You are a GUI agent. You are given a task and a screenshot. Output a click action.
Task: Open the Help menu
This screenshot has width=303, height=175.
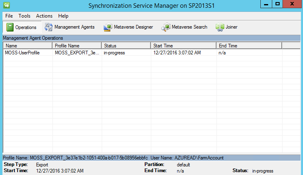(x=63, y=16)
